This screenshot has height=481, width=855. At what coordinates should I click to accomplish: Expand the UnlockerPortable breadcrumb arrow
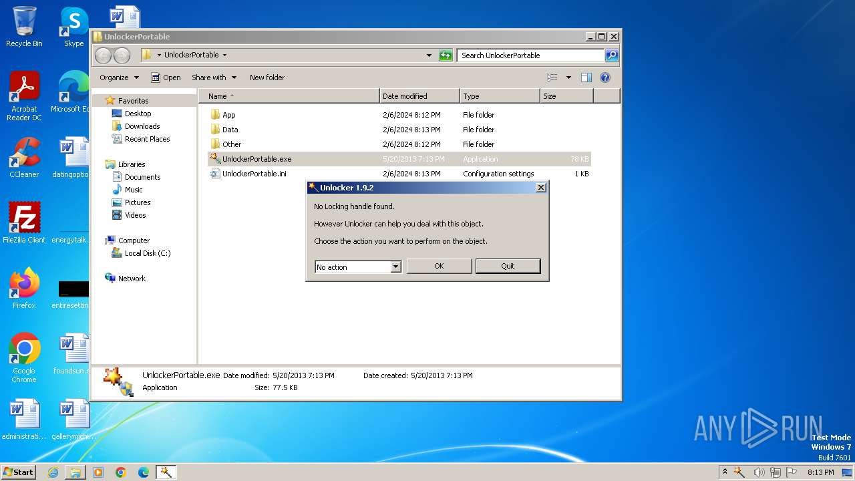224,55
